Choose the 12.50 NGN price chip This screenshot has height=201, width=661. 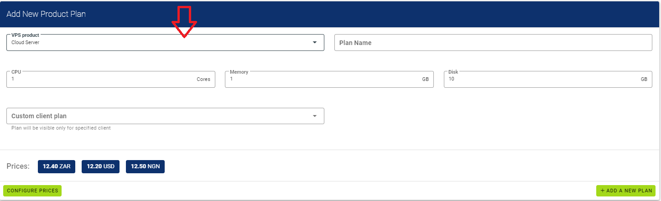coord(145,166)
